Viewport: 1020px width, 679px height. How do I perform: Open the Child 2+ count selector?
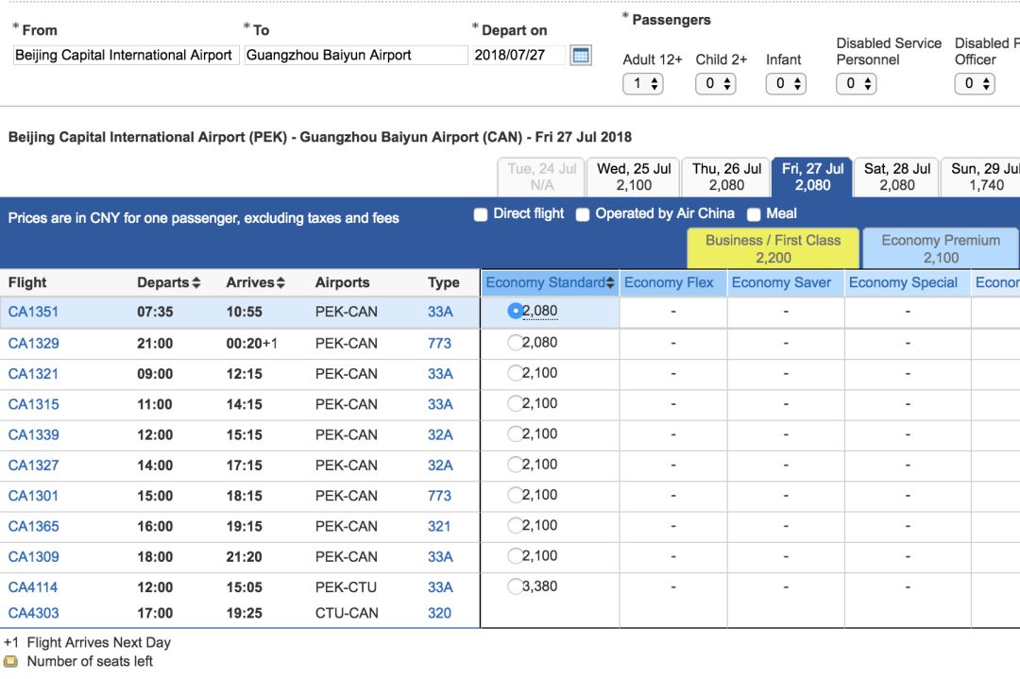[x=716, y=83]
